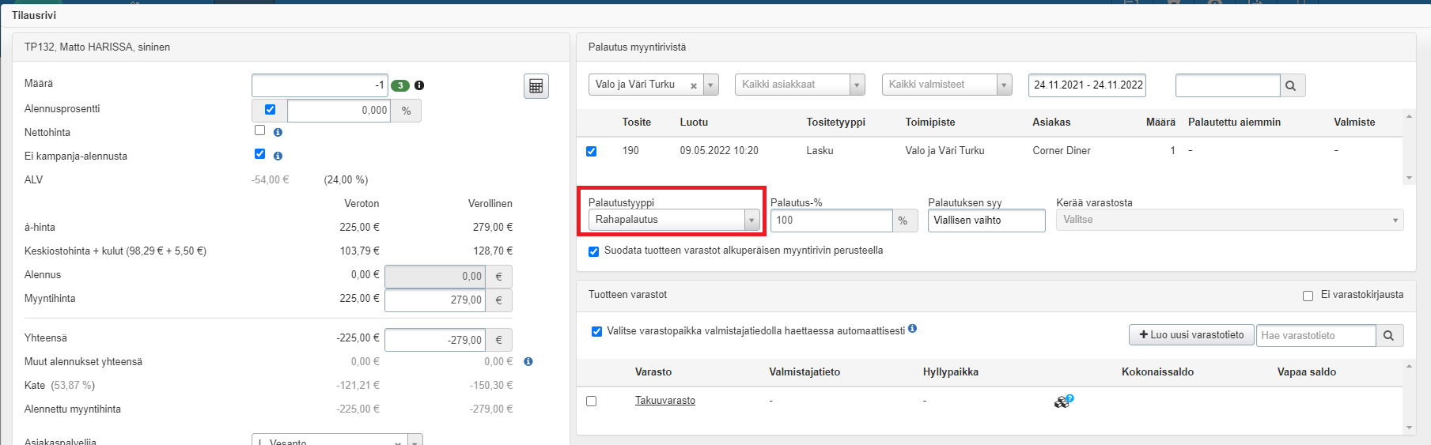This screenshot has height=445, width=1431.
Task: Click the info icon next to Nettohinta
Action: pyautogui.click(x=278, y=132)
